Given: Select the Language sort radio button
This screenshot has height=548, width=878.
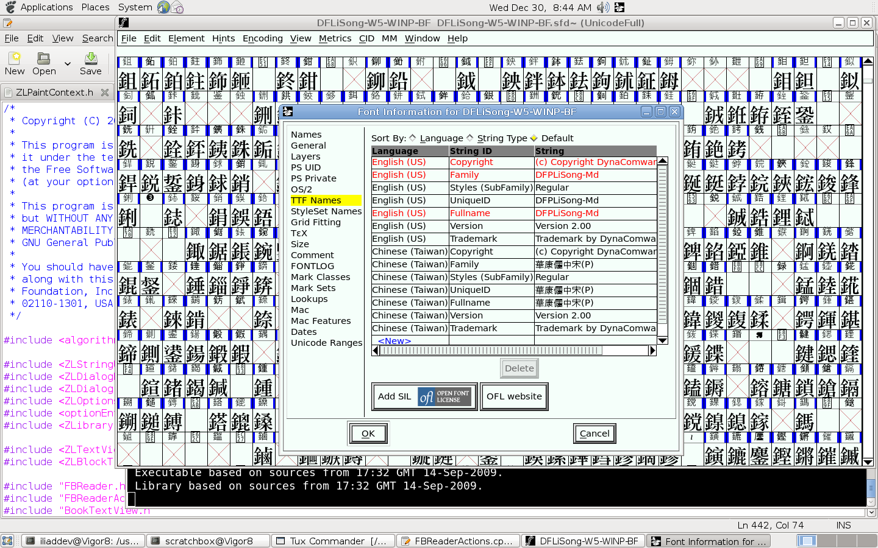Looking at the screenshot, I should (x=413, y=138).
